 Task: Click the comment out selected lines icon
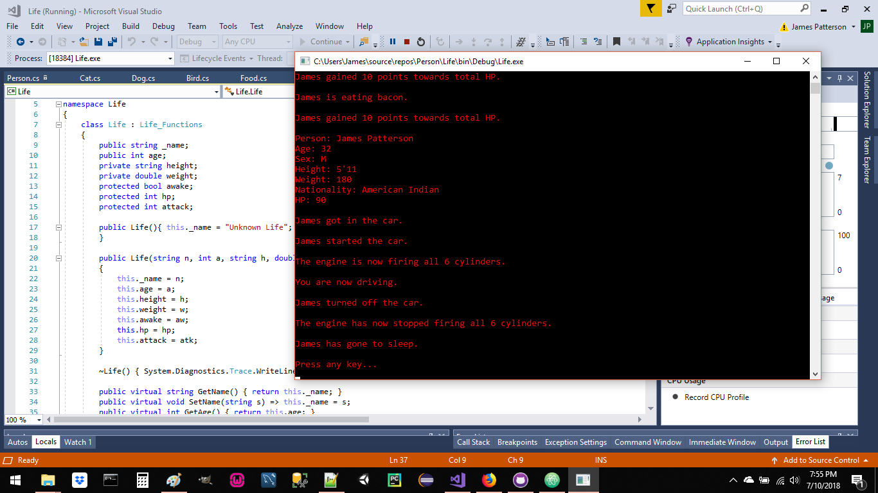click(x=584, y=42)
